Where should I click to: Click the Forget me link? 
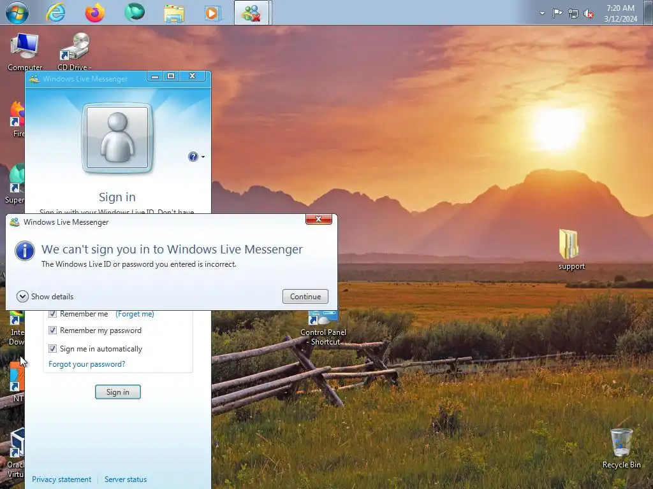click(135, 314)
